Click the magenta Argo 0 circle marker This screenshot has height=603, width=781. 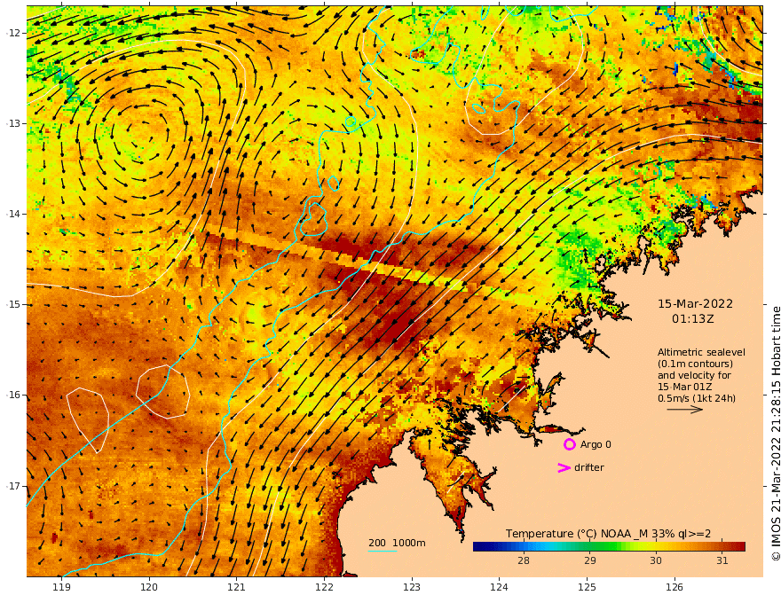(569, 444)
